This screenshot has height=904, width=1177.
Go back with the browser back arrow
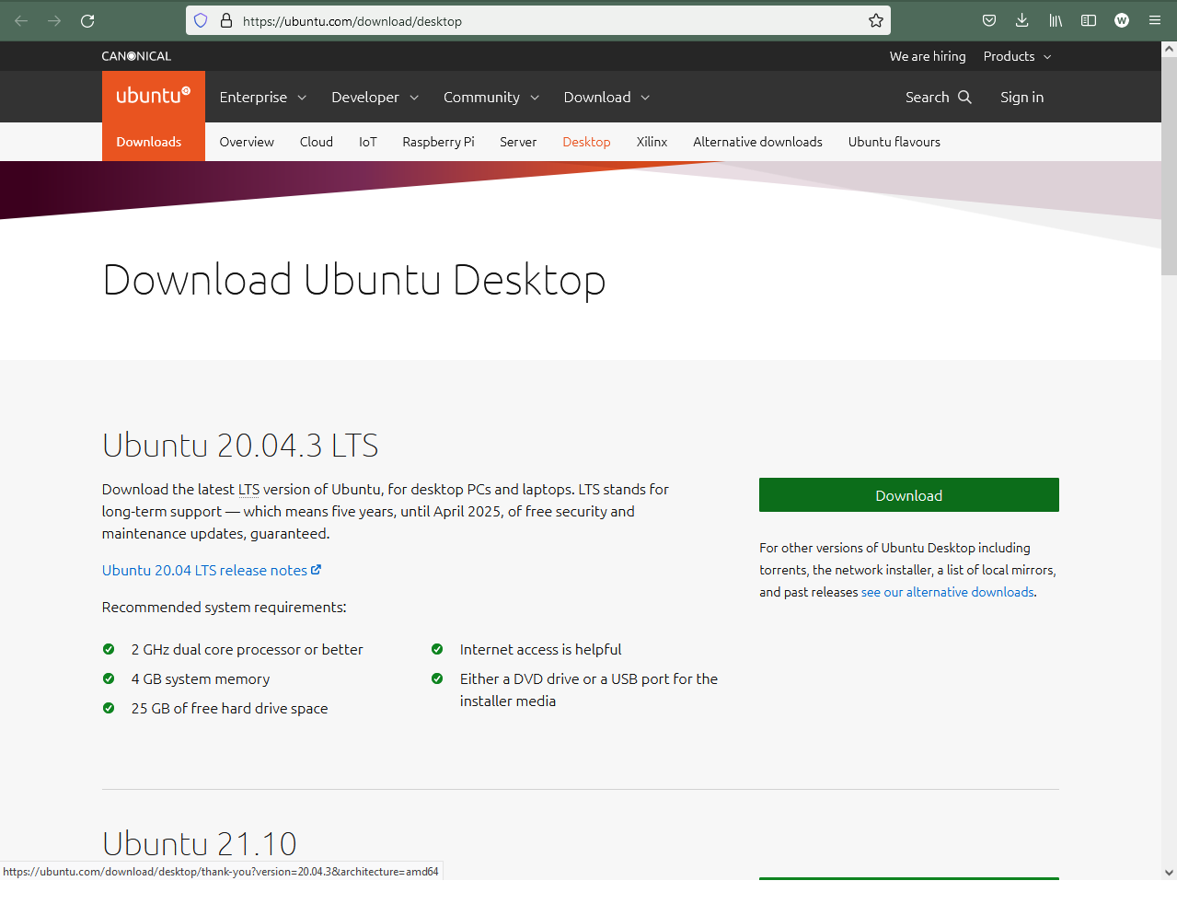tap(21, 20)
